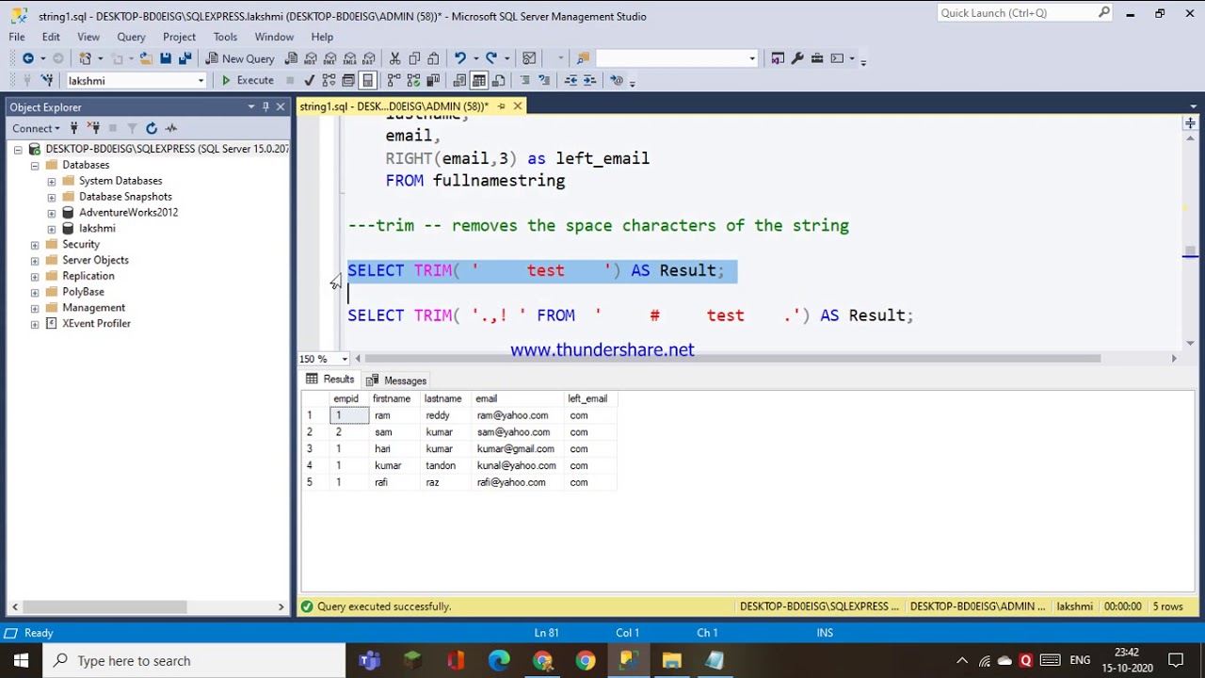Toggle Results to File output mode
Screen dimensions: 1205x678
coord(498,80)
